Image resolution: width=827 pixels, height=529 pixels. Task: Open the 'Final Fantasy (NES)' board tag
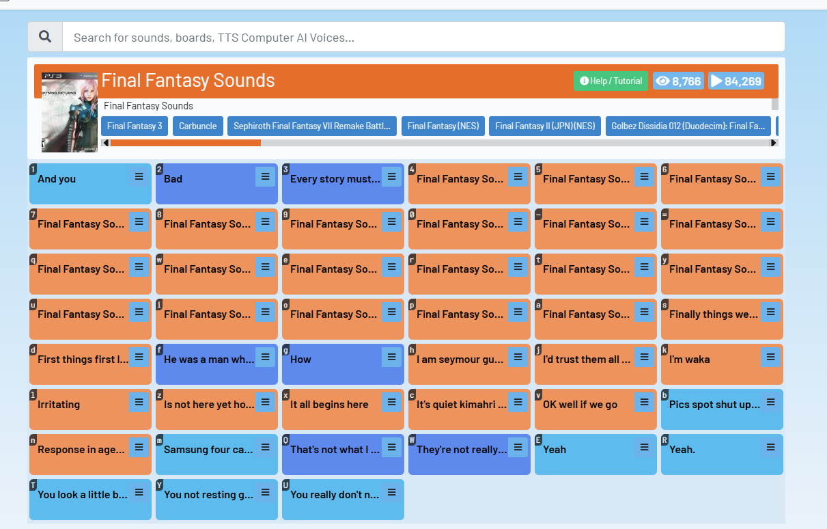[x=443, y=126]
